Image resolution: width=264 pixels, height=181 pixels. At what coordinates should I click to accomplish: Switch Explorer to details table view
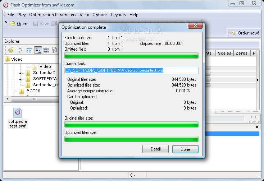coord(46,50)
